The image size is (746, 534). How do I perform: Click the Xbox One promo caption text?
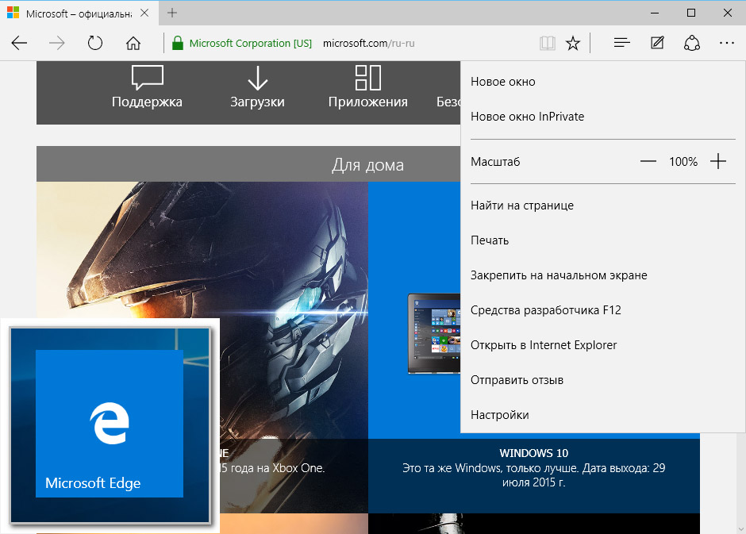[271, 468]
